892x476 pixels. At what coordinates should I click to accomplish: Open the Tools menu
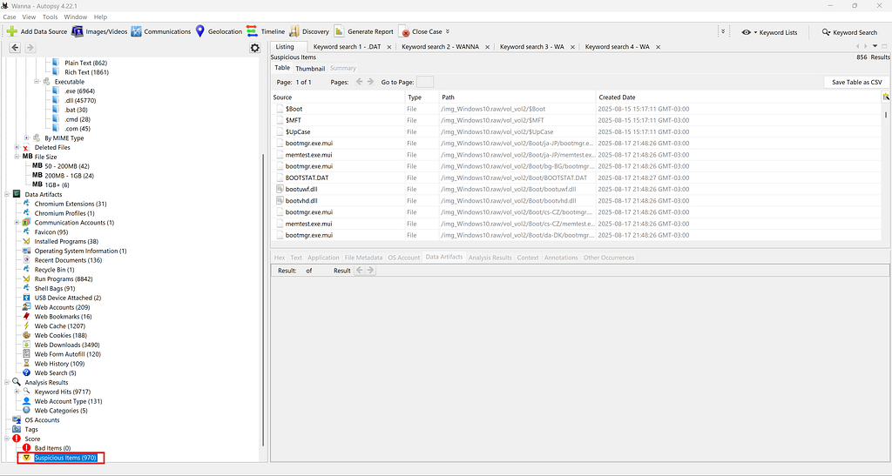tap(50, 17)
